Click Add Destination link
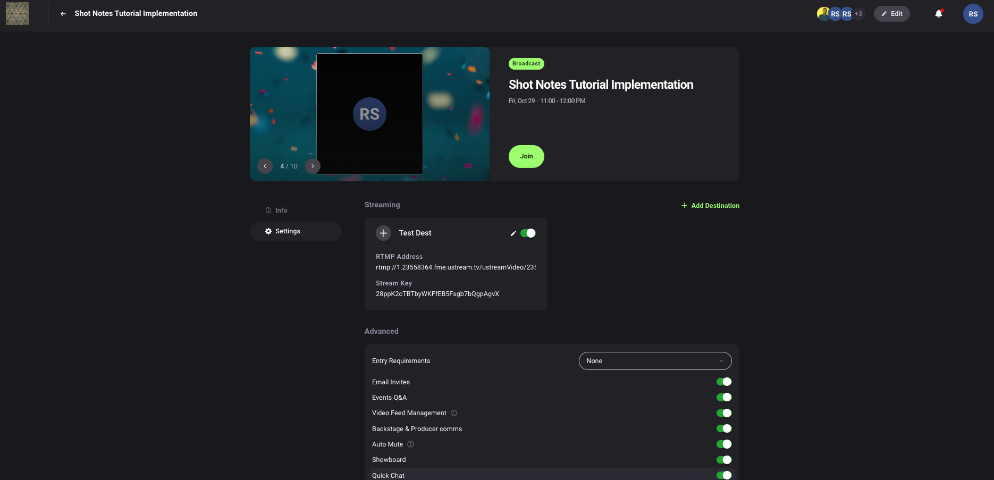 coord(710,206)
